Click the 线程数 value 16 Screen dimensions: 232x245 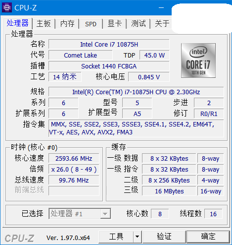213,214
